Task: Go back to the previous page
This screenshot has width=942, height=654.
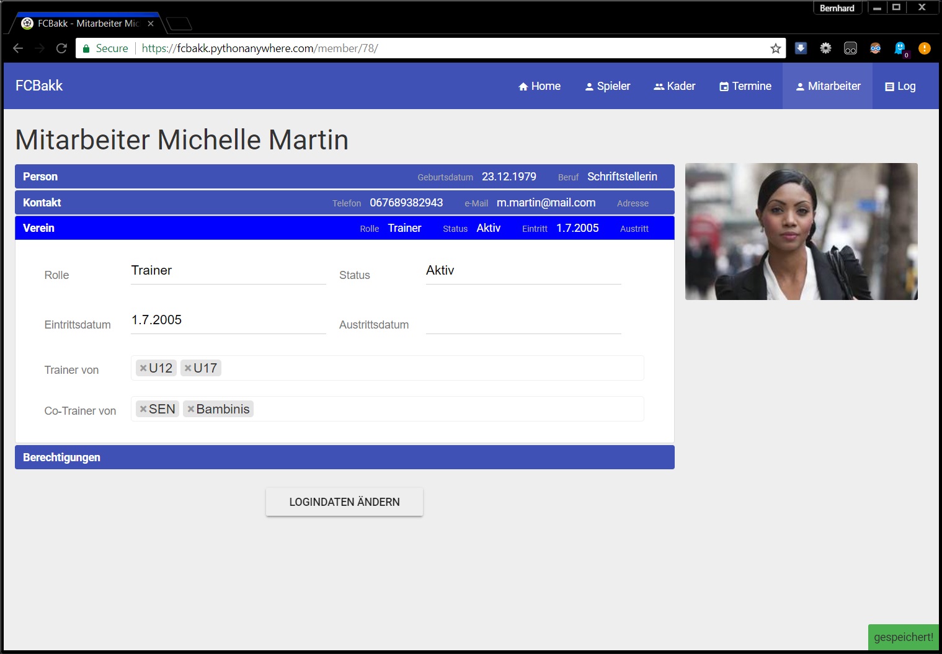Action: [18, 48]
